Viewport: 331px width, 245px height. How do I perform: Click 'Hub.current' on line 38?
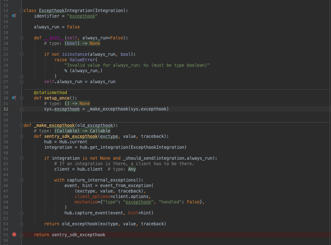73,142
